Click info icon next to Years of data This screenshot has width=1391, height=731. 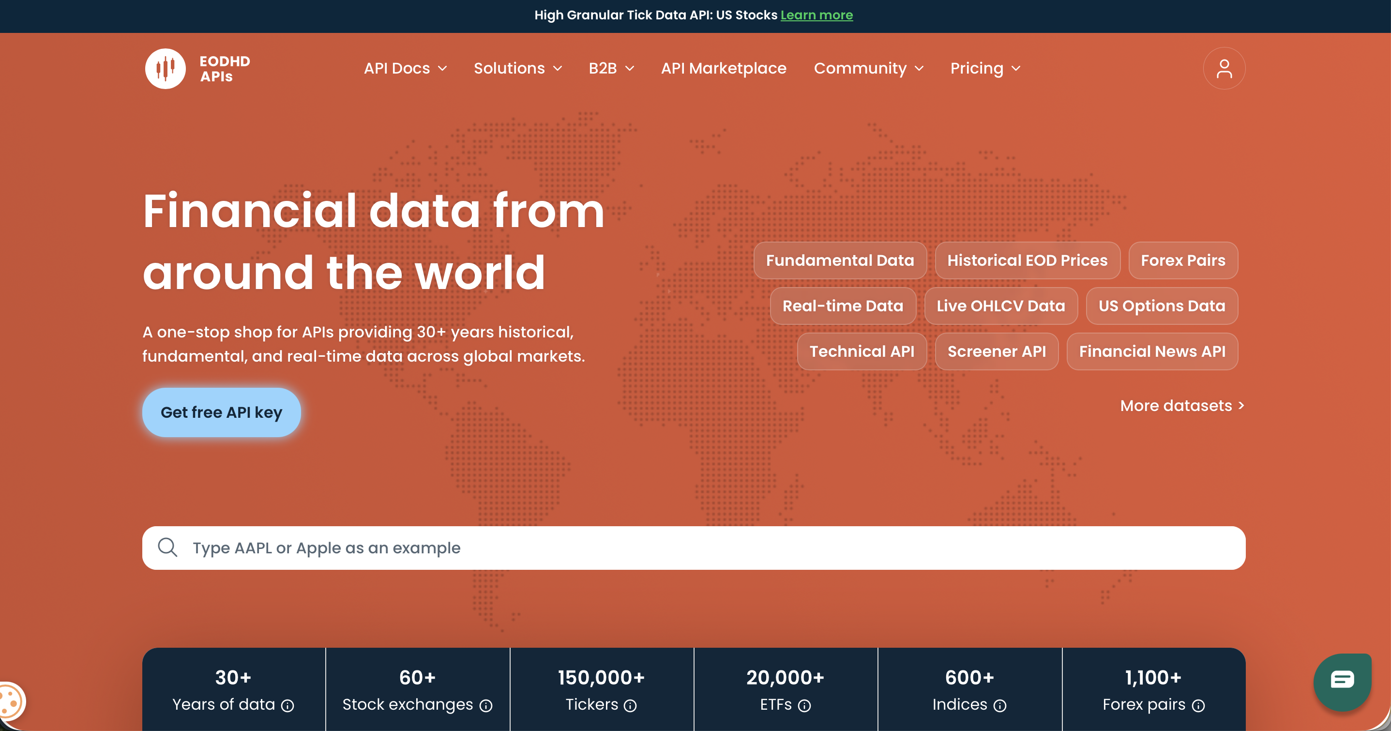click(x=288, y=706)
